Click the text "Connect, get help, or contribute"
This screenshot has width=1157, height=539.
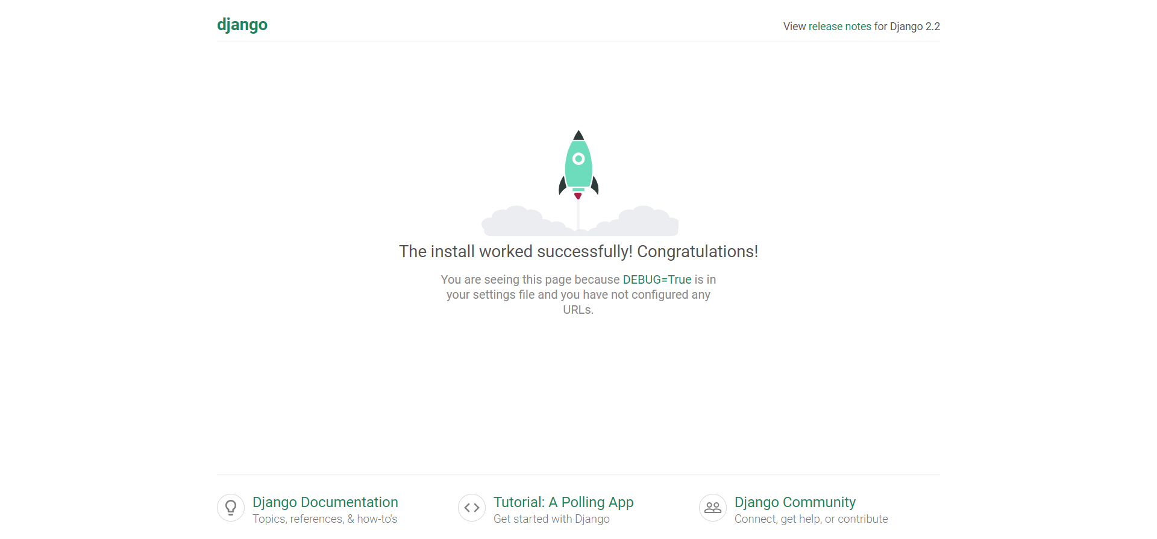point(811,519)
